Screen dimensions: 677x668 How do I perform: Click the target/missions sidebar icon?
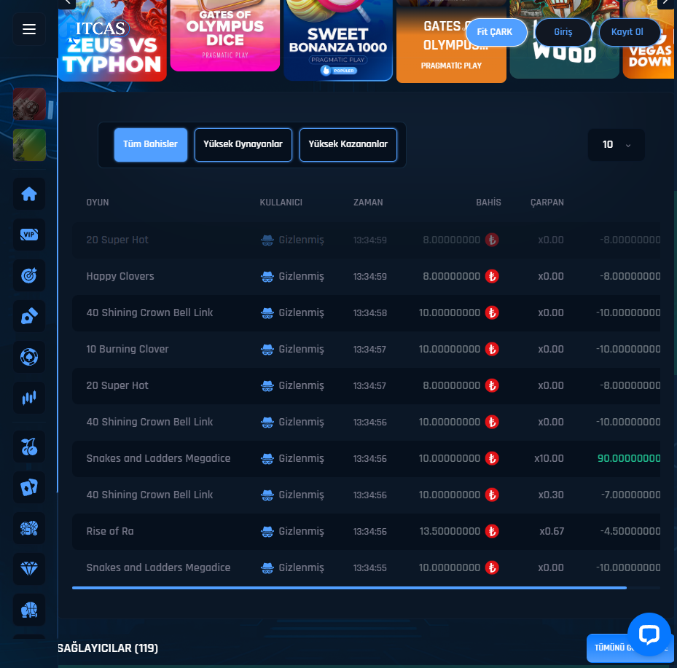29,275
